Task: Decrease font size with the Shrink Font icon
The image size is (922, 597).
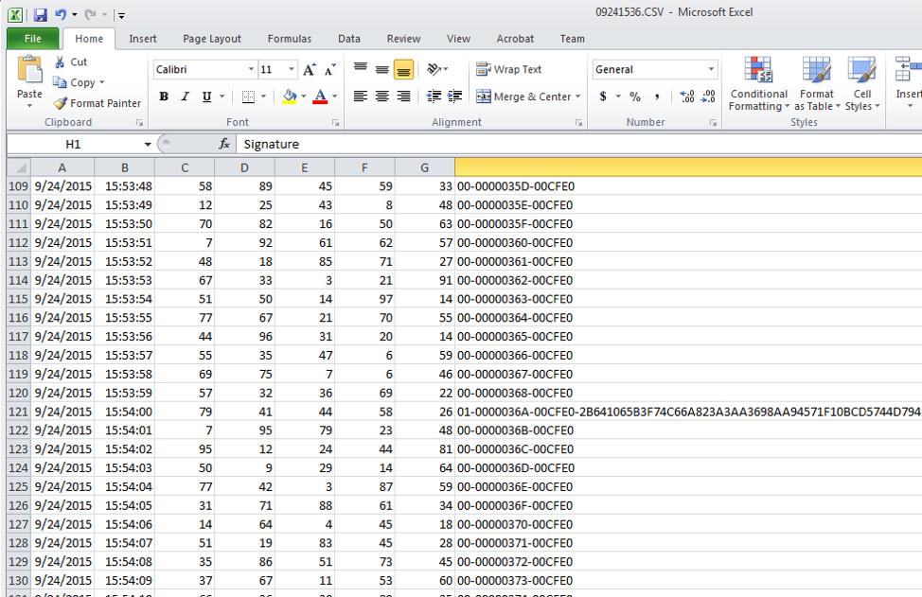Action: click(329, 69)
